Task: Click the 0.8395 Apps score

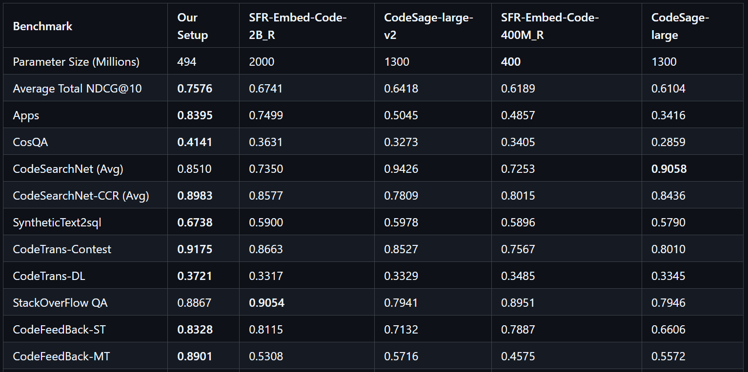Action: pyautogui.click(x=195, y=115)
